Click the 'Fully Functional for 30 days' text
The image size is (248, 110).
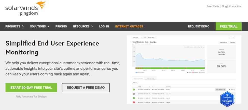tap(31, 96)
